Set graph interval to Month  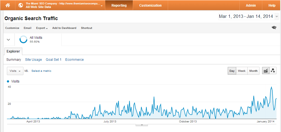(253, 71)
